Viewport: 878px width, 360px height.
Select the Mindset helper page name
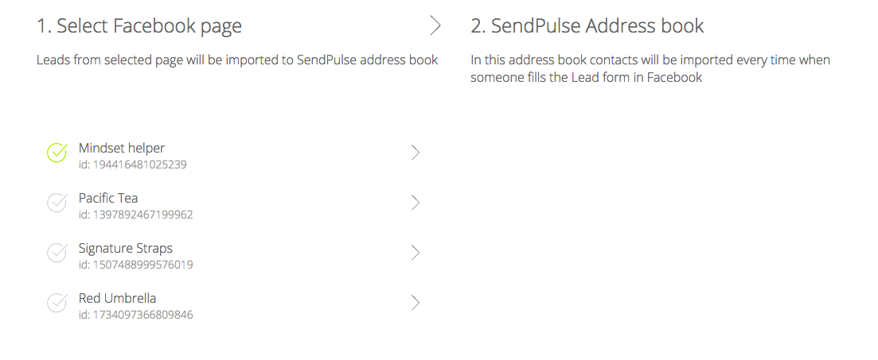tap(122, 148)
